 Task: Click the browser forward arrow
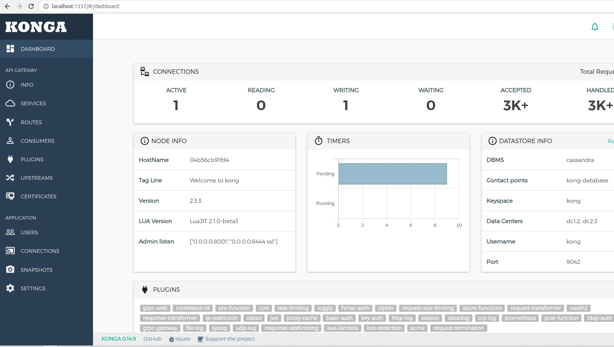(x=19, y=6)
